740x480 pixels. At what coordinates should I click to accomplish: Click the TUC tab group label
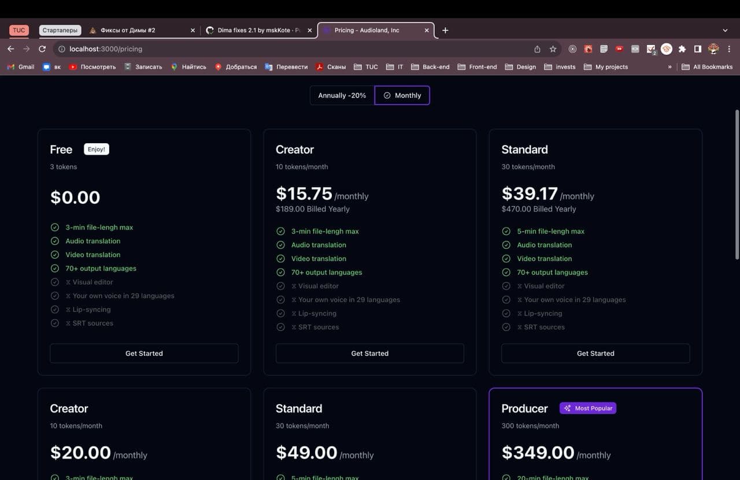(x=19, y=30)
